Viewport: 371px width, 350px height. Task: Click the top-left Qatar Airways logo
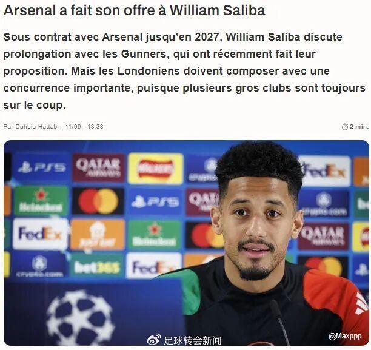coord(98,168)
